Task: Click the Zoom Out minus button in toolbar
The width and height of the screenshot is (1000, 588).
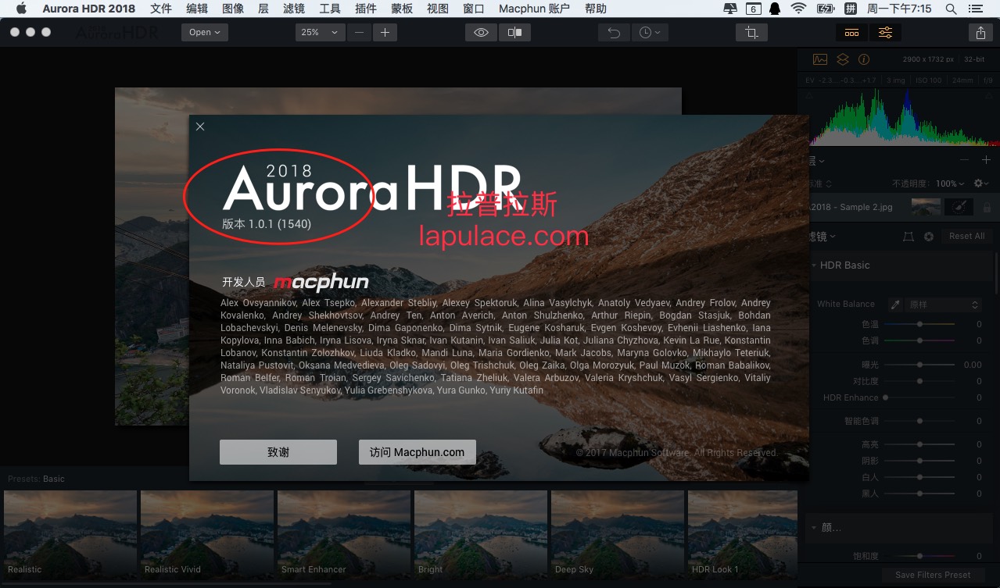Action: pos(360,33)
